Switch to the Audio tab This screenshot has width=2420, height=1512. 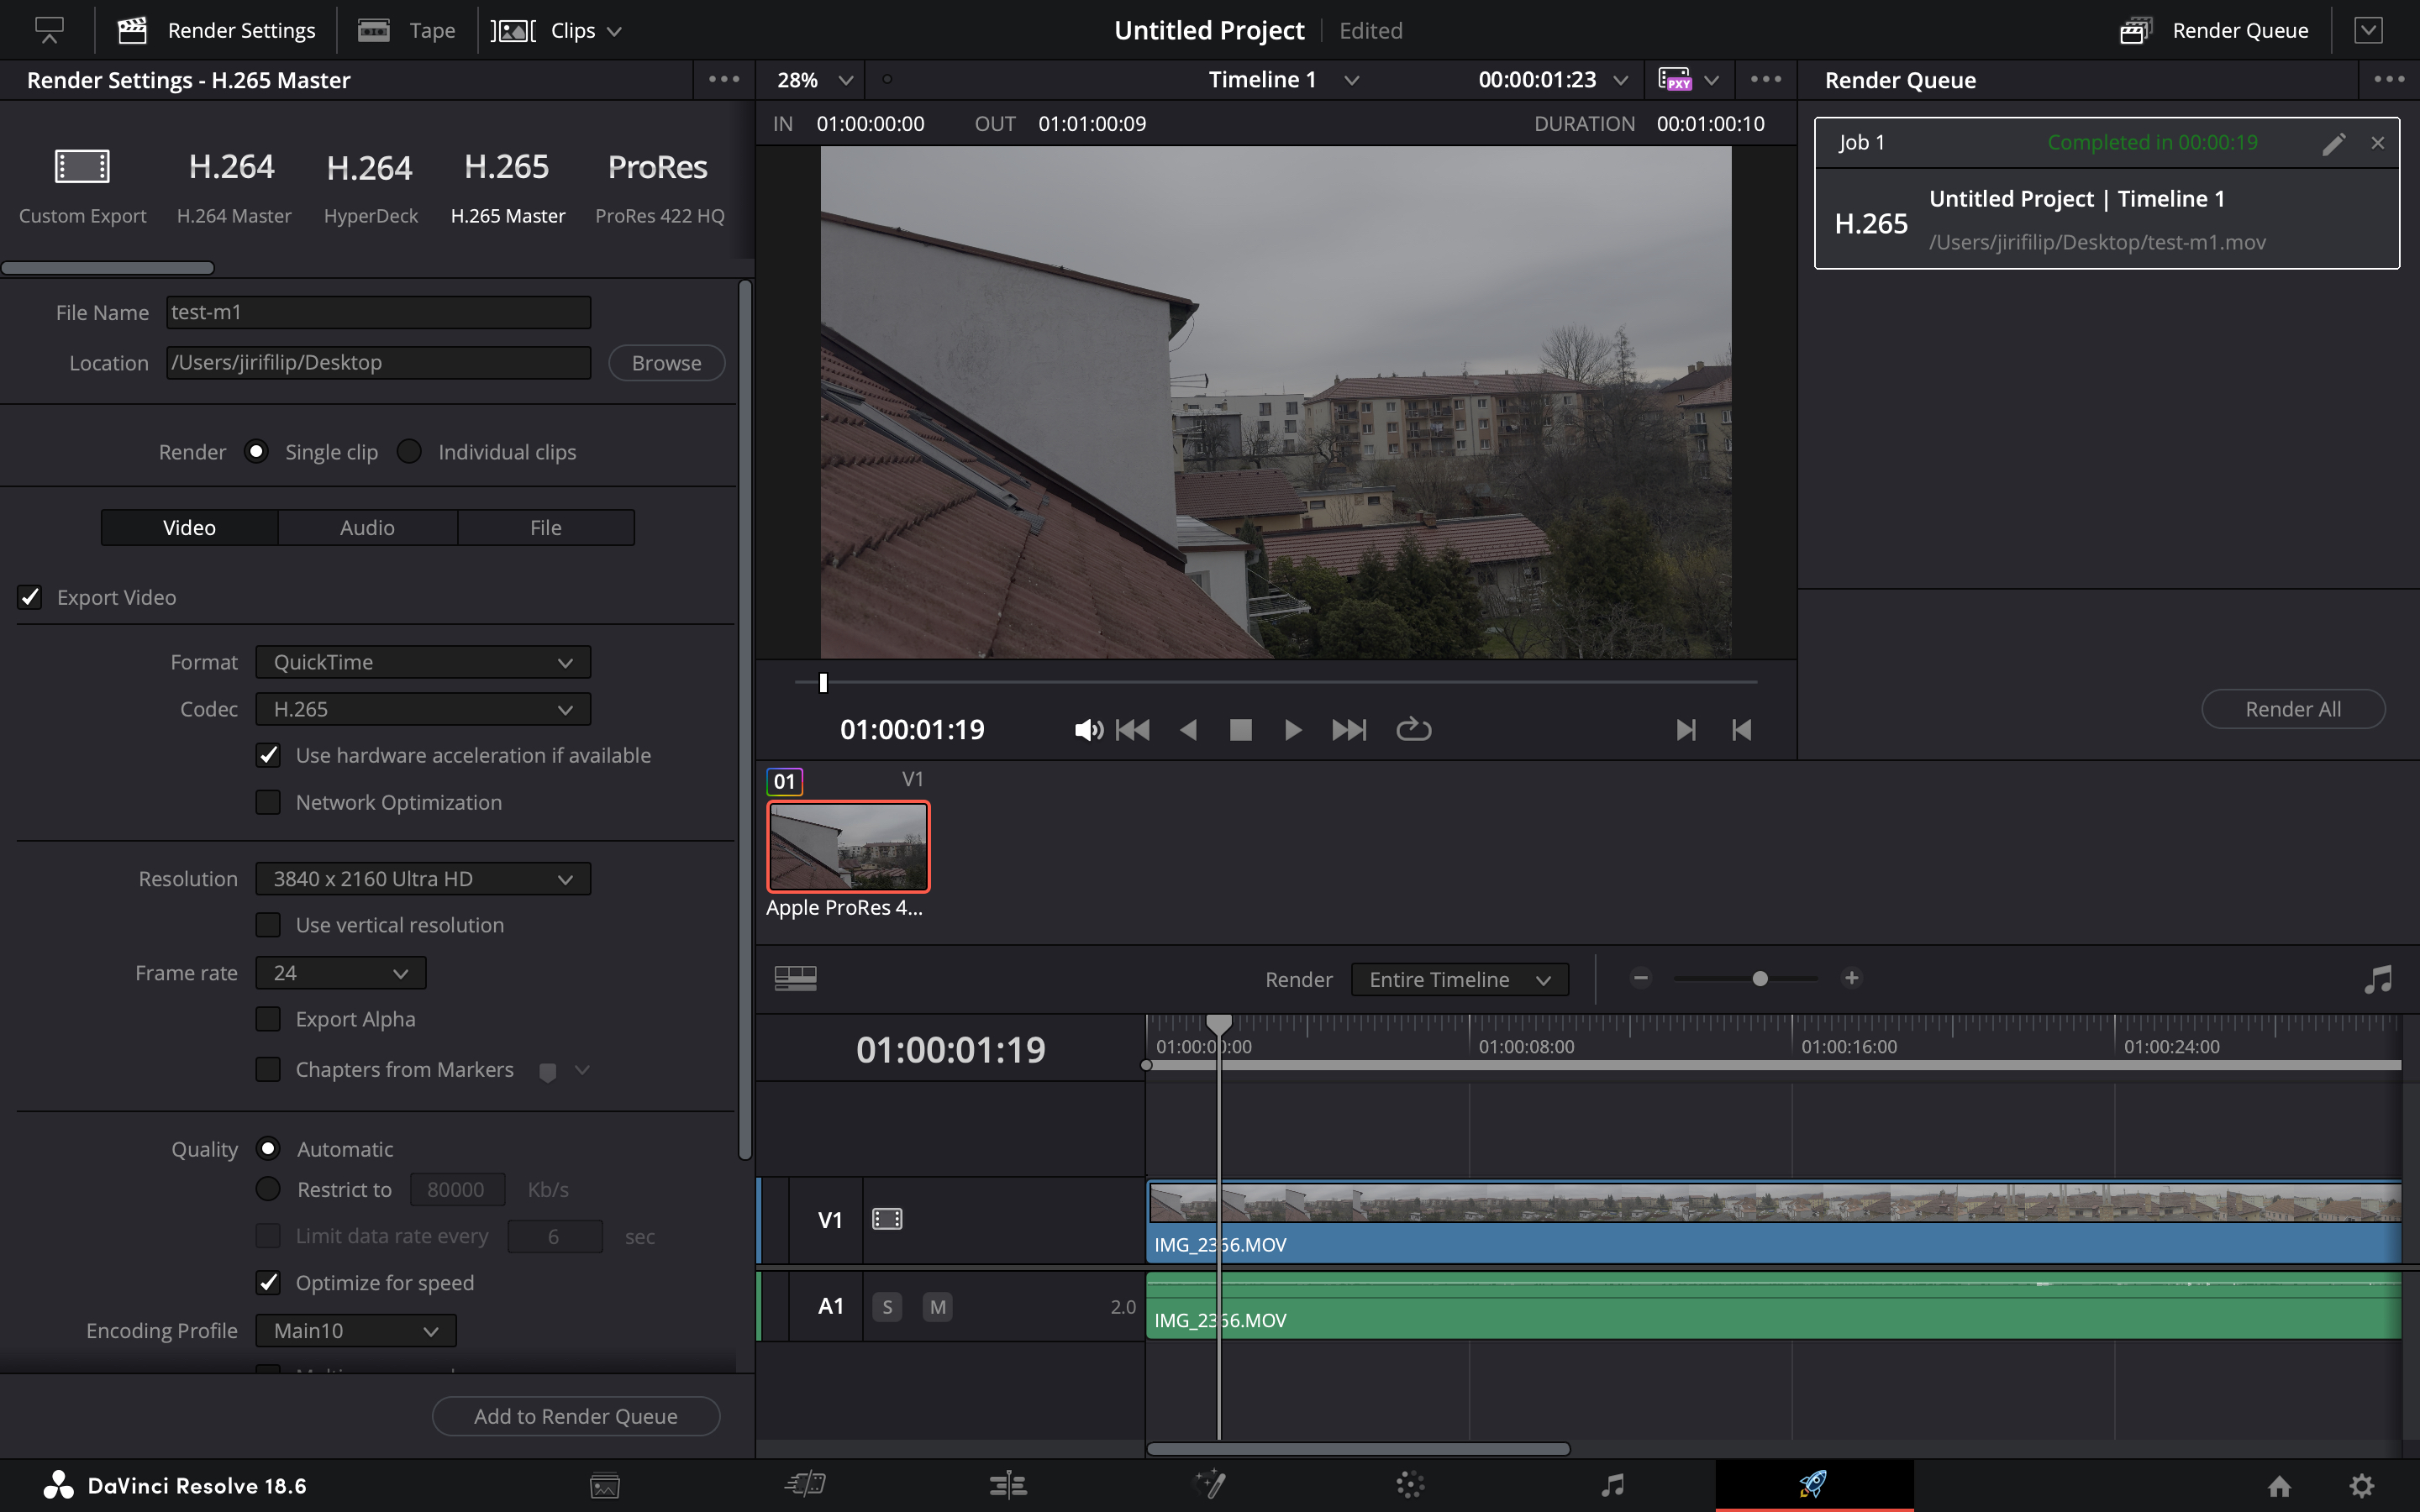pyautogui.click(x=367, y=528)
